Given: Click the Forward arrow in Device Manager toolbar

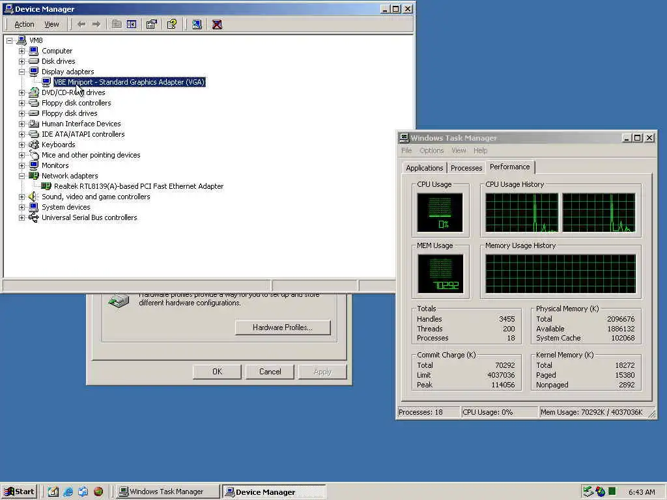Looking at the screenshot, I should pos(96,24).
